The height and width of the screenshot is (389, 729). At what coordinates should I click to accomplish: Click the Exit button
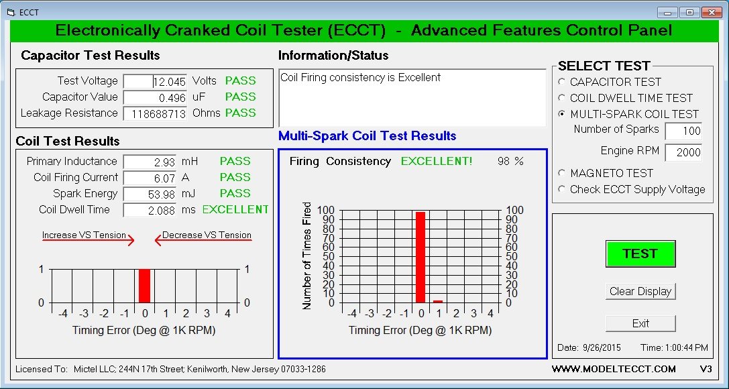(x=640, y=323)
